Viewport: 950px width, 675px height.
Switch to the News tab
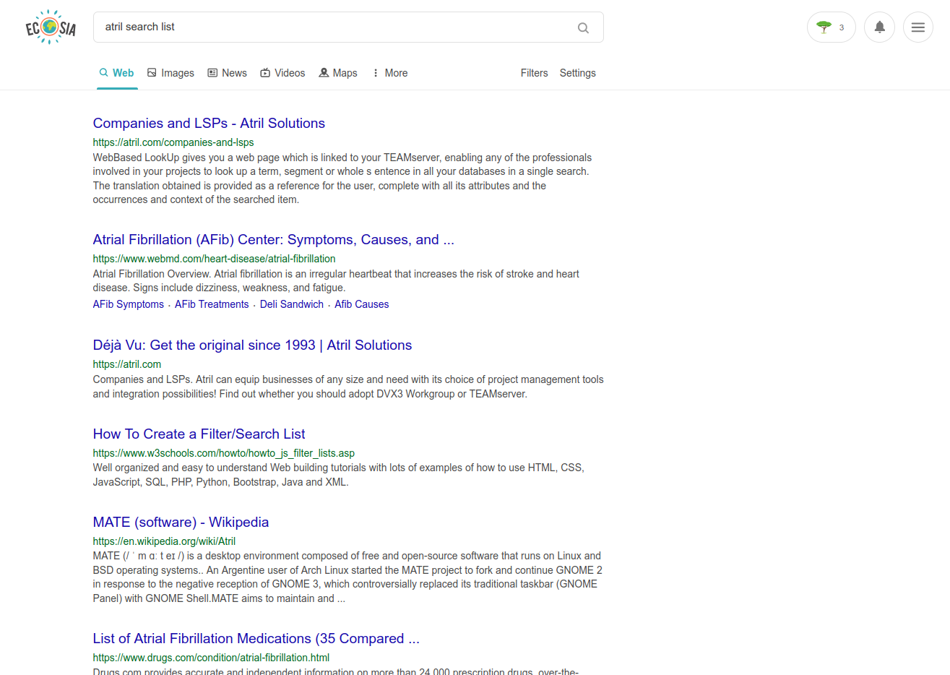[x=228, y=73]
